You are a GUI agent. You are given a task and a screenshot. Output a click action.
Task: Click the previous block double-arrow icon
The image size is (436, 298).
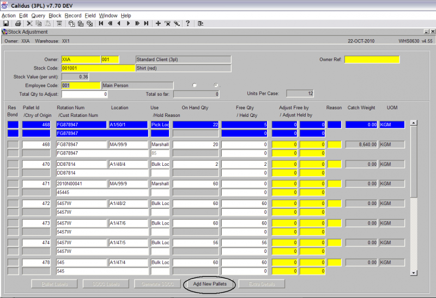pos(110,23)
